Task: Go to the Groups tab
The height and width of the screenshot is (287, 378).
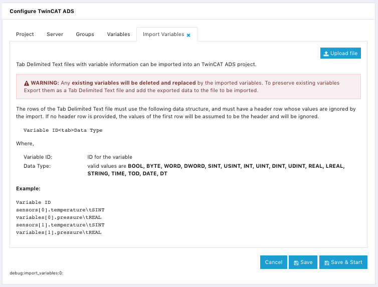Action: [85, 34]
